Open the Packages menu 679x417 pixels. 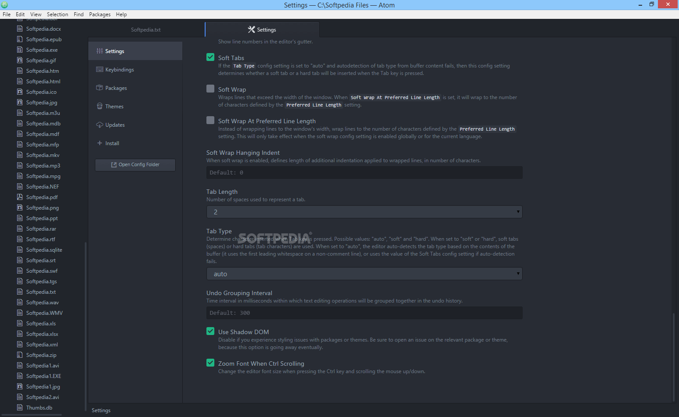(100, 14)
